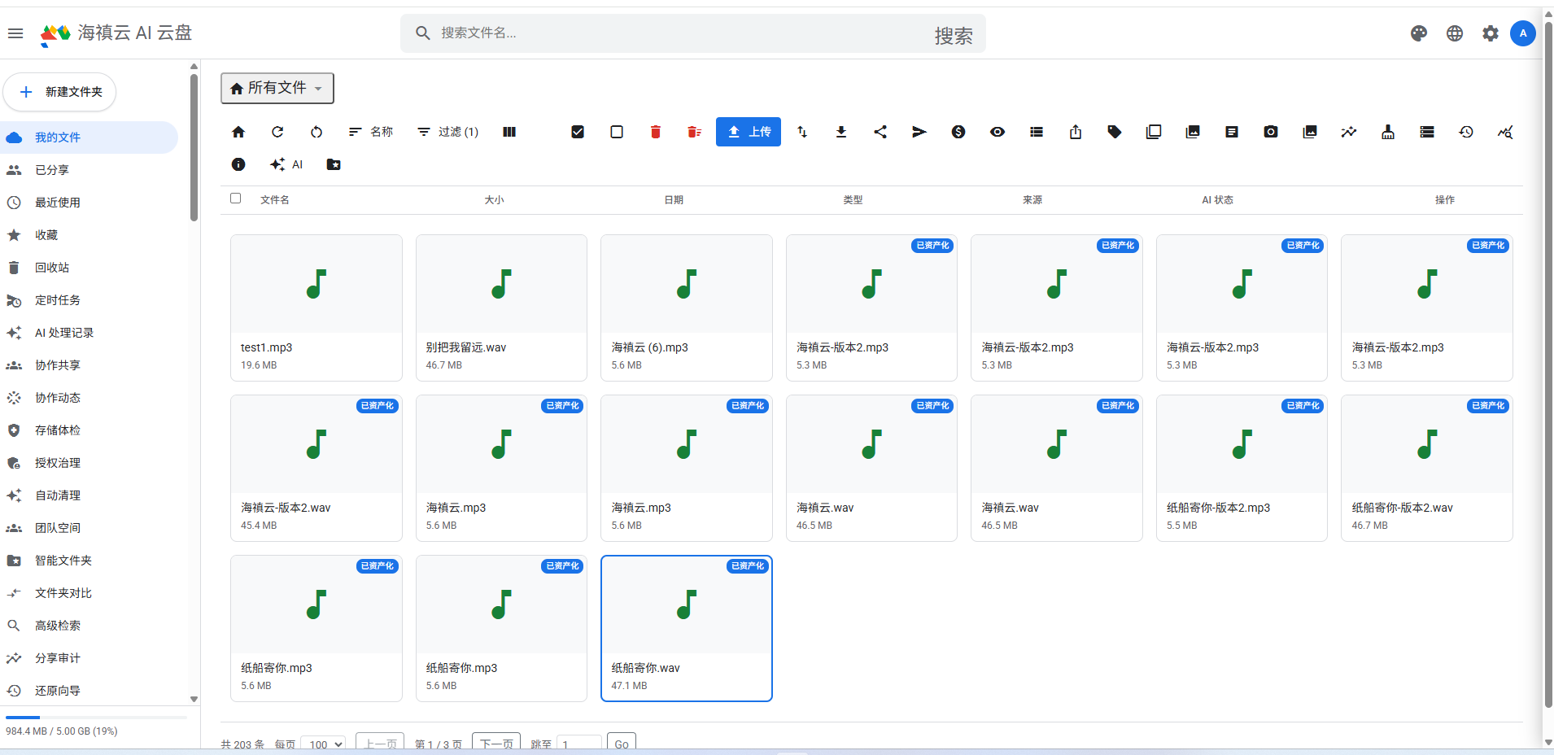Click the column view icon
The width and height of the screenshot is (1554, 755).
coord(509,132)
